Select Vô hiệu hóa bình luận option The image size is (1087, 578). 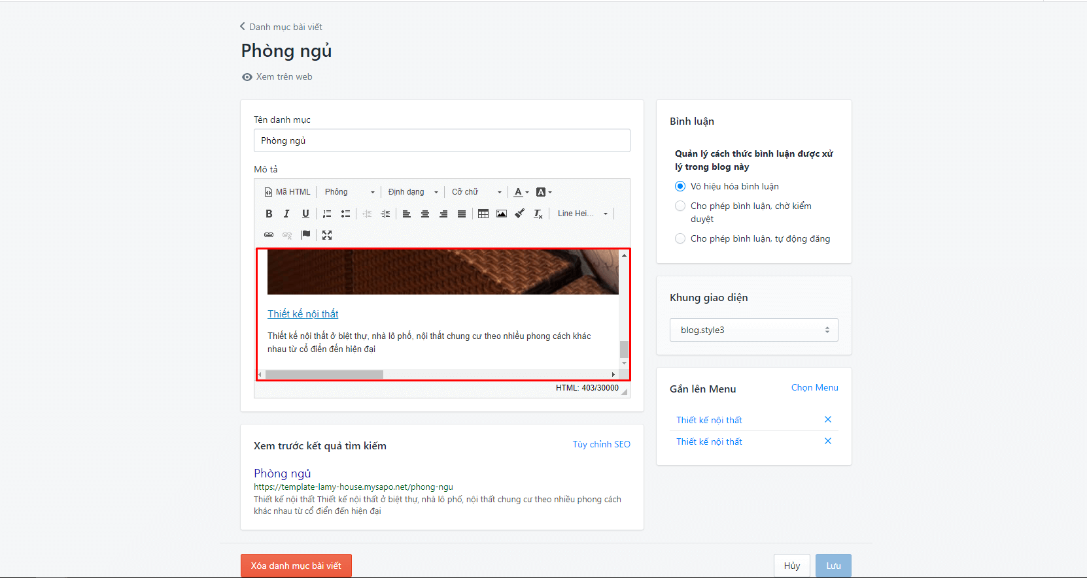pos(680,186)
